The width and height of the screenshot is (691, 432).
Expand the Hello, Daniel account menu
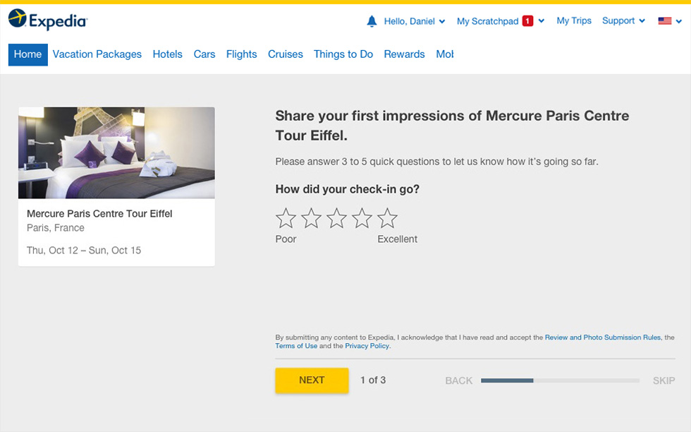pyautogui.click(x=415, y=21)
